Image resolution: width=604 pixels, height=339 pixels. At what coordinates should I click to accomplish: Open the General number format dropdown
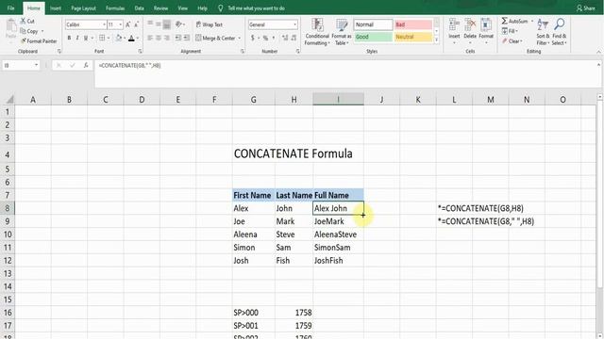295,24
